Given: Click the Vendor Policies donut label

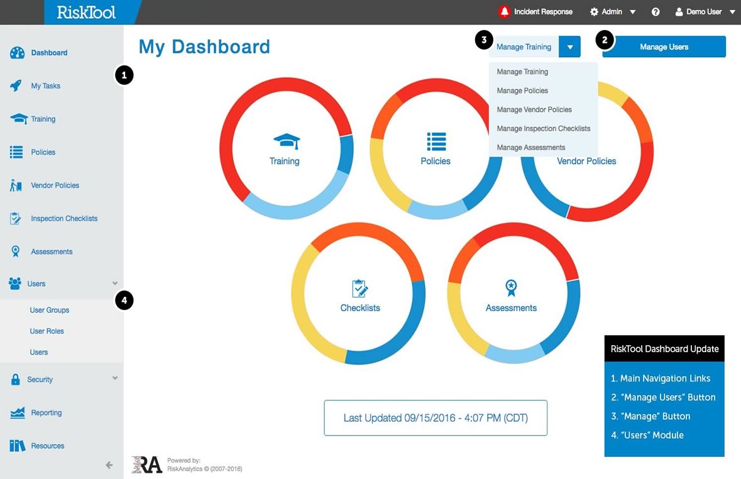Looking at the screenshot, I should click(586, 162).
